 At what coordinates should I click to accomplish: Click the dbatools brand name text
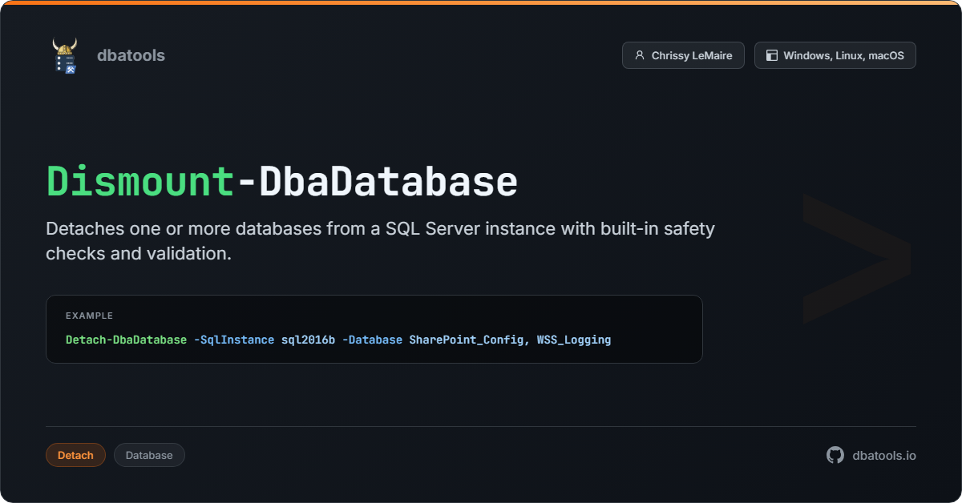tap(131, 55)
